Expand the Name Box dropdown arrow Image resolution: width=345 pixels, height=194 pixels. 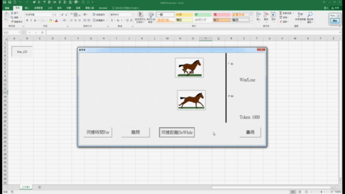(x=19, y=32)
